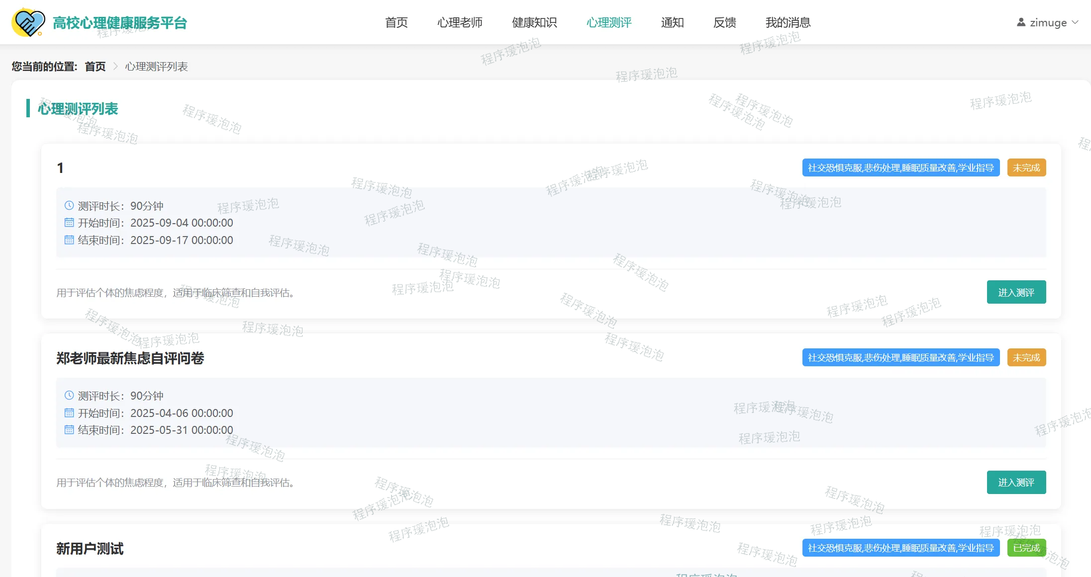Go to 心理老师 menu item

point(460,22)
